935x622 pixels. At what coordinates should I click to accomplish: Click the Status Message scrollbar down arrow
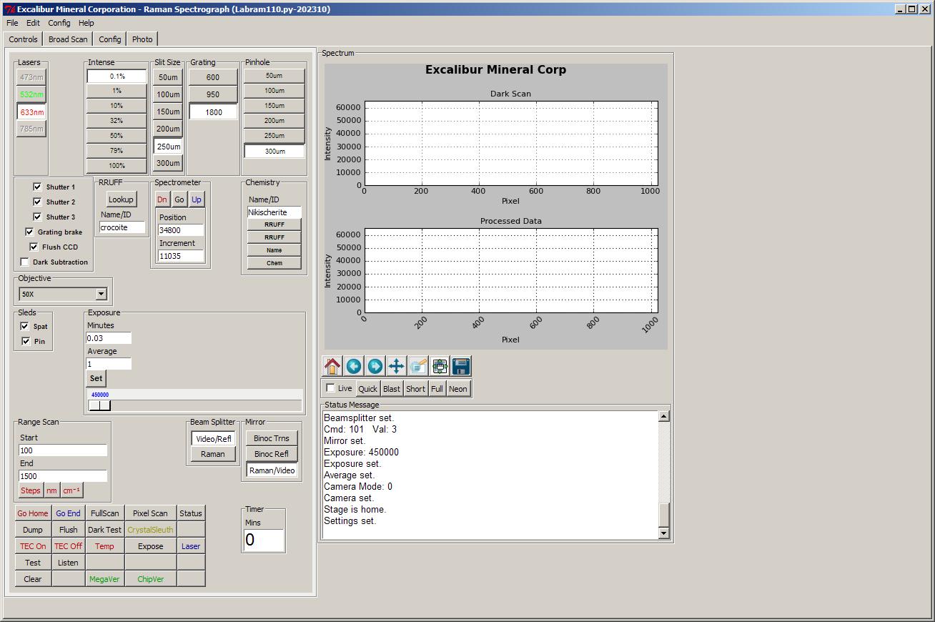coord(663,533)
